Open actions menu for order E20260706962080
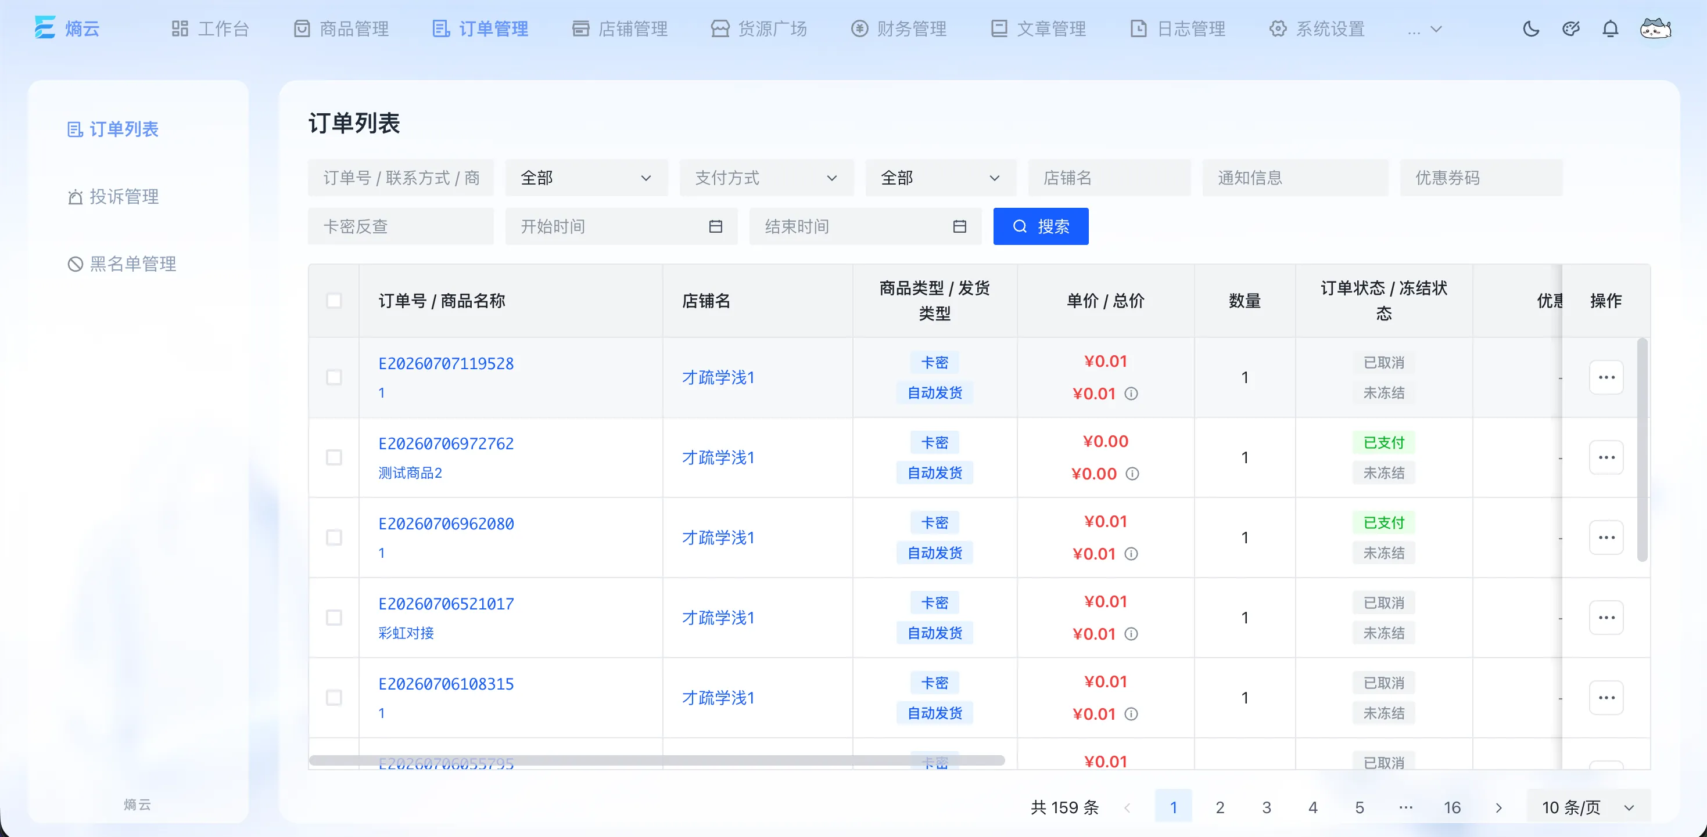 coord(1606,537)
